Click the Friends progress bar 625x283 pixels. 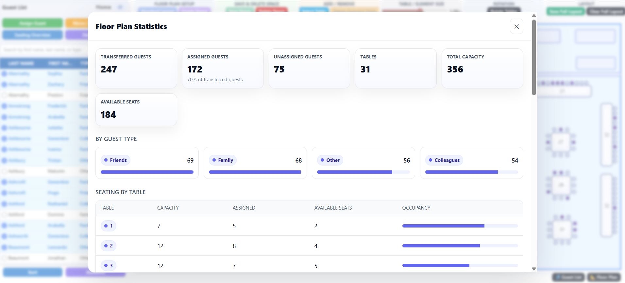click(x=147, y=172)
